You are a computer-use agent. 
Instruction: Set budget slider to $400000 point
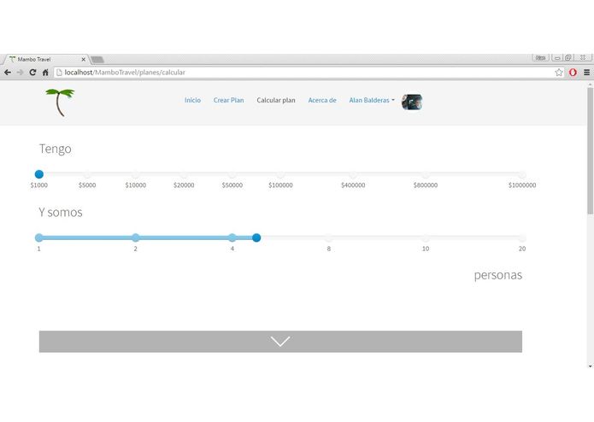click(353, 174)
